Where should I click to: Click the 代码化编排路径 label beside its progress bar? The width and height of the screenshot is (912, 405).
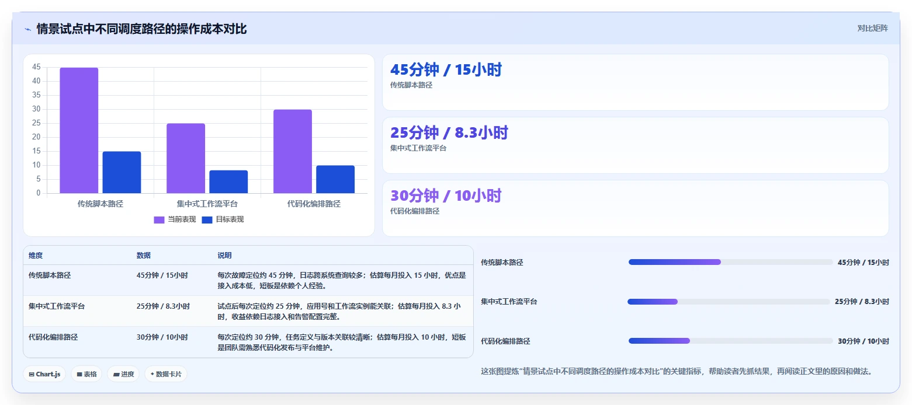point(505,341)
